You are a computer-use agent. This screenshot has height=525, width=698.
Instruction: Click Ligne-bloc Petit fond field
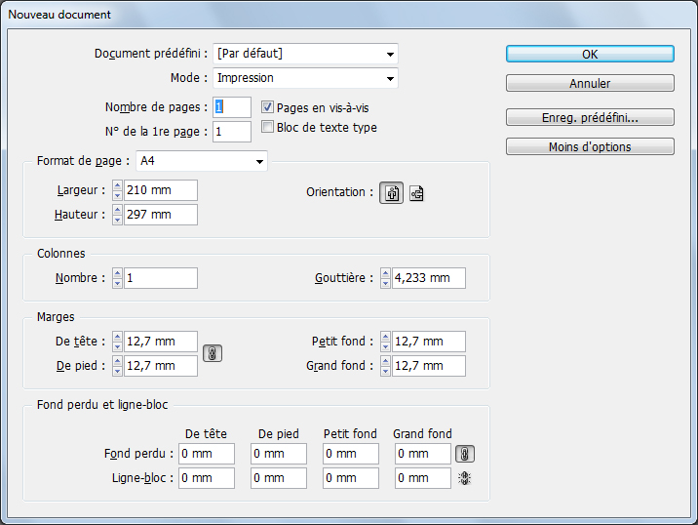[351, 478]
